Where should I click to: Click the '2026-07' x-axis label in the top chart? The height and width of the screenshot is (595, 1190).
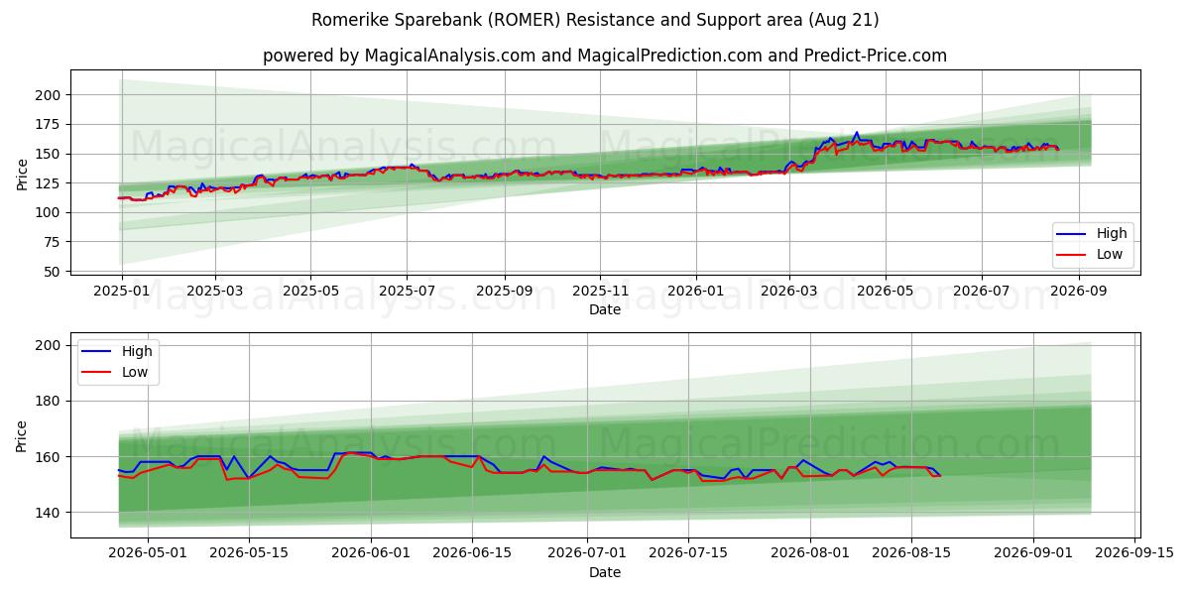coord(981,292)
